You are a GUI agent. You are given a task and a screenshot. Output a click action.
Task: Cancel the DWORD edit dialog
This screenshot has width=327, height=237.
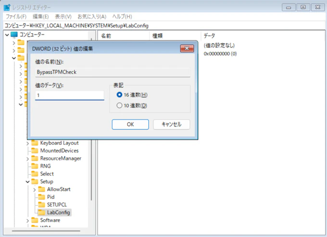[171, 125]
